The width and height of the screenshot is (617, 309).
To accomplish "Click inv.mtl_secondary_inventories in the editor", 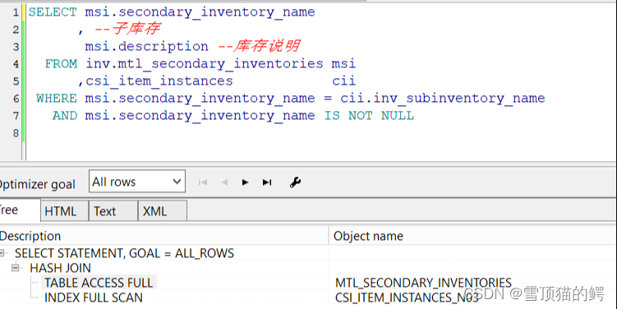I will (x=205, y=64).
